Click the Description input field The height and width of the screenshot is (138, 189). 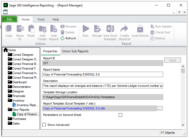(103, 86)
